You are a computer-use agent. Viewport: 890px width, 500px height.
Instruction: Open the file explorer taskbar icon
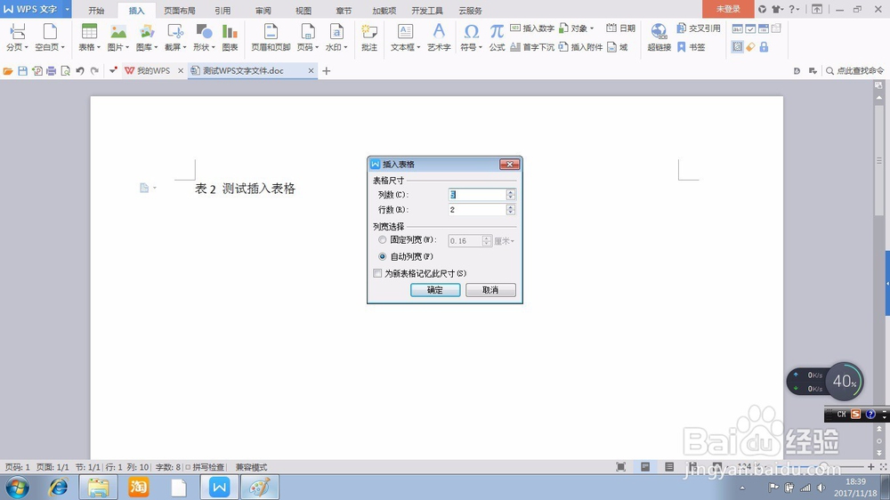point(98,488)
